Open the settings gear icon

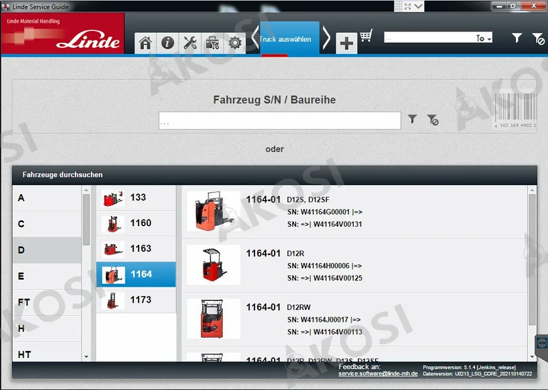235,43
